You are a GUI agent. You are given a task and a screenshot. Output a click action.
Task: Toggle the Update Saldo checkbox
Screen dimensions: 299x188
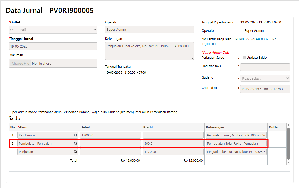pyautogui.click(x=244, y=58)
